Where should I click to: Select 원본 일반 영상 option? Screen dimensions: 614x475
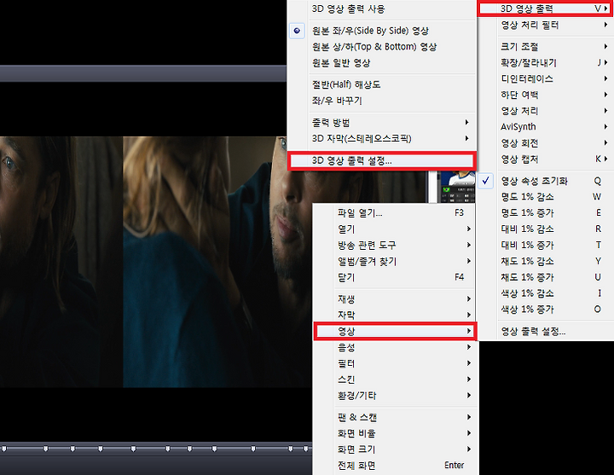[382, 62]
